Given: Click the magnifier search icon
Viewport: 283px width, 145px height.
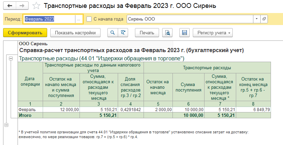Looking at the screenshot, I should (113, 33).
